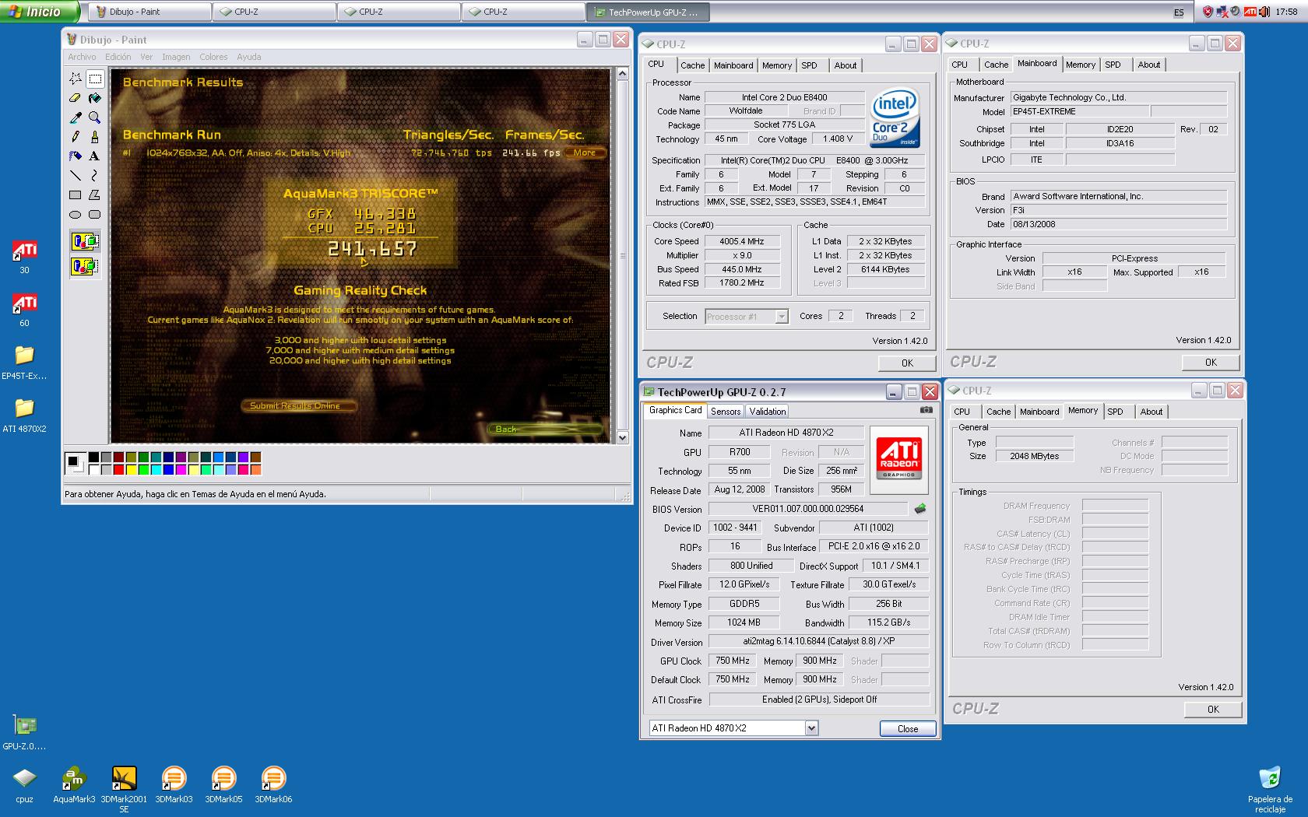This screenshot has width=1308, height=817.
Task: Switch to the Validation tab in GPU-Z
Action: coord(768,412)
